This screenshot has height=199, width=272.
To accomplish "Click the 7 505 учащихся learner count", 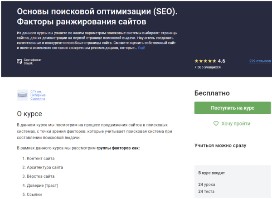I will pos(207,67).
